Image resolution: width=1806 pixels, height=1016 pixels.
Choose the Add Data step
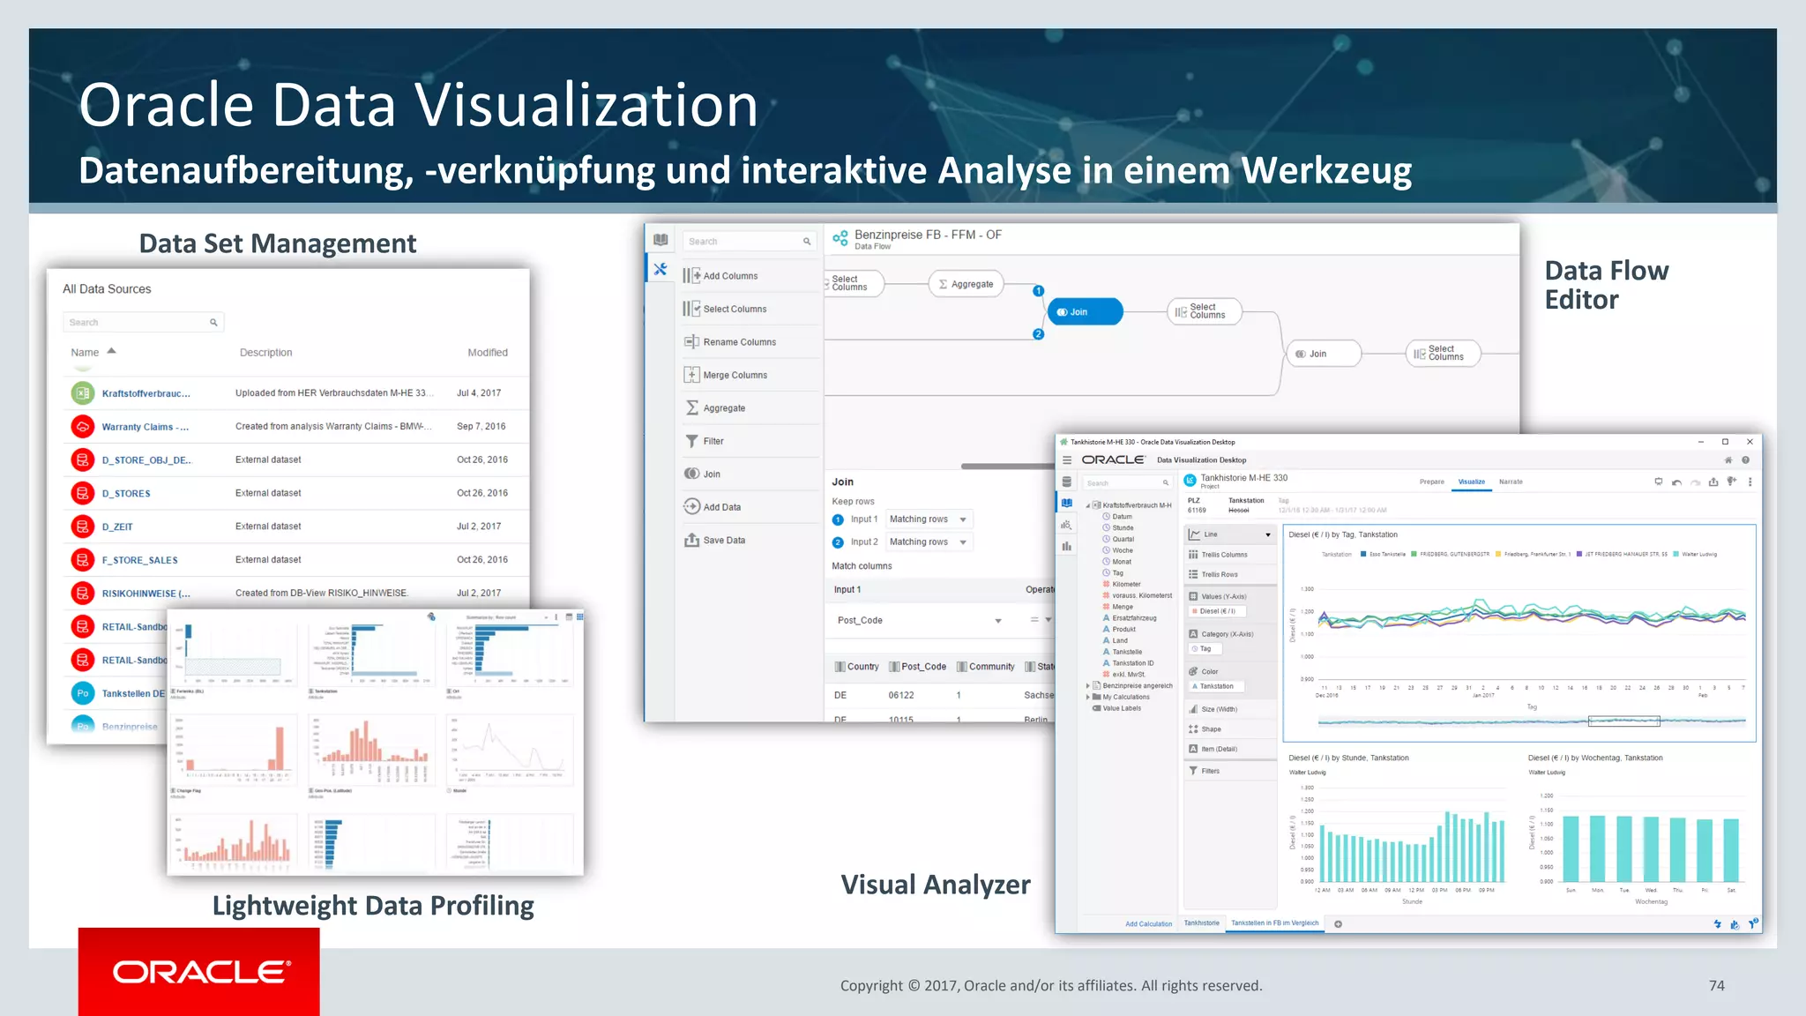click(x=750, y=507)
